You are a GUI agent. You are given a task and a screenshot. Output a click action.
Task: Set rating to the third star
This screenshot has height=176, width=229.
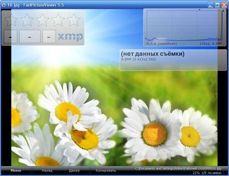click(43, 20)
